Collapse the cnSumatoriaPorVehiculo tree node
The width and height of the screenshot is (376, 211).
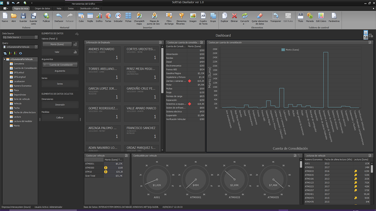pos(4,59)
